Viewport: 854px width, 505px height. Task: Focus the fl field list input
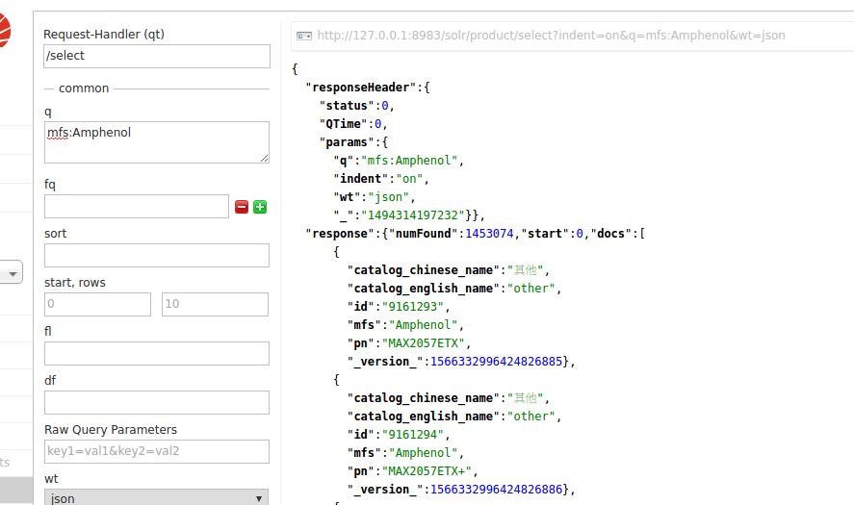156,353
